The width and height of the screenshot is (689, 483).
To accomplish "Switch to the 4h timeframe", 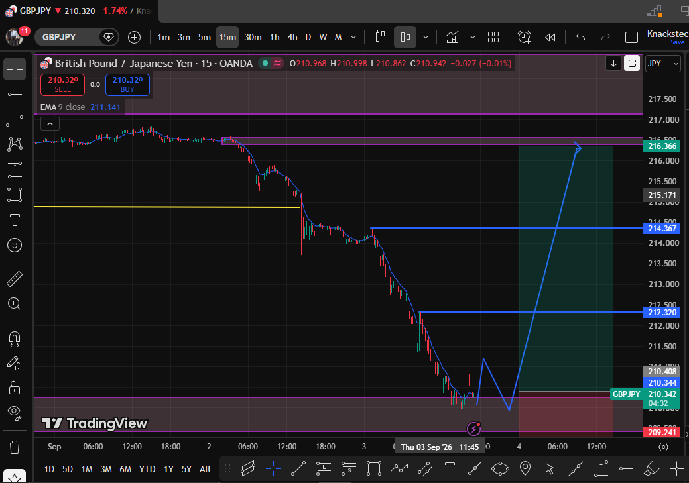I will [292, 37].
